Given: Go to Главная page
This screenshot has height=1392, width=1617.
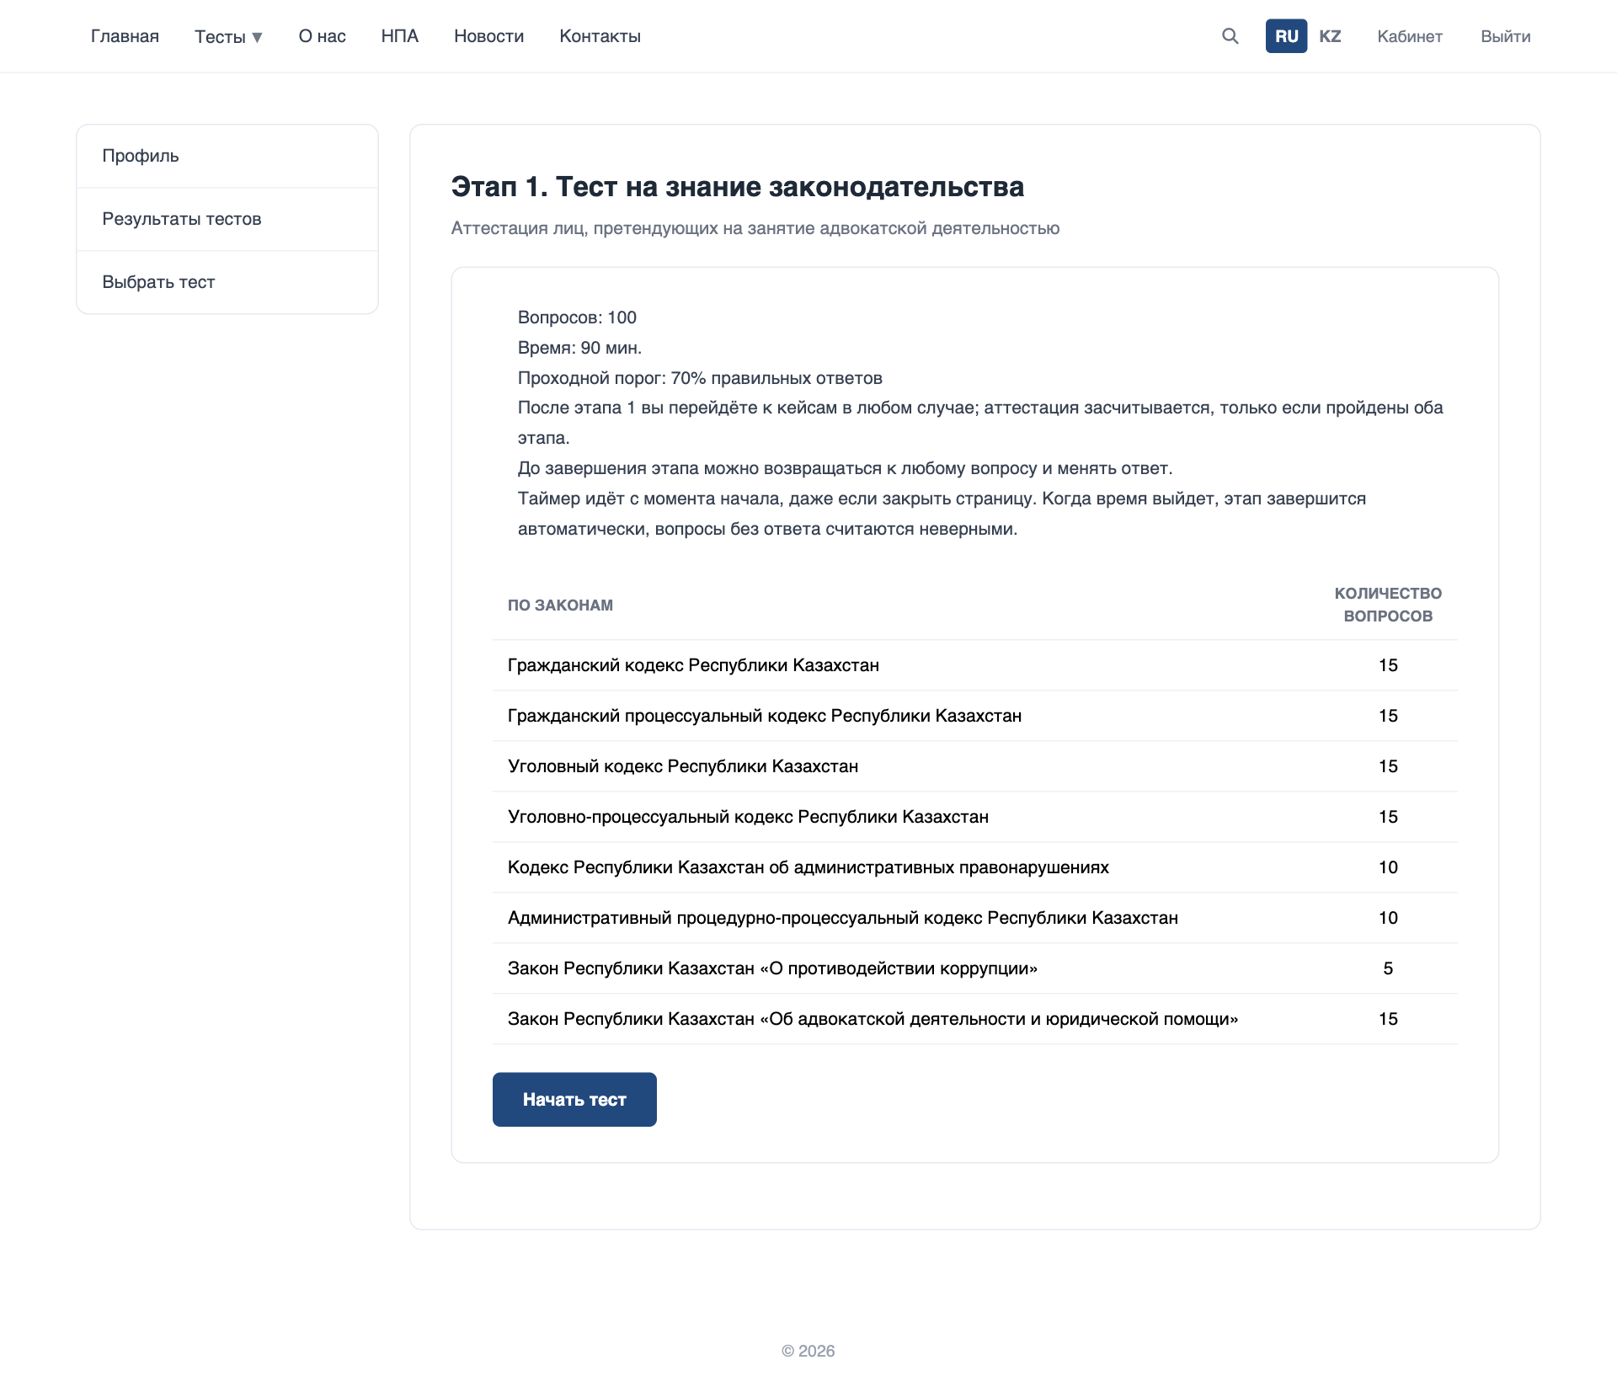Looking at the screenshot, I should click(x=125, y=36).
